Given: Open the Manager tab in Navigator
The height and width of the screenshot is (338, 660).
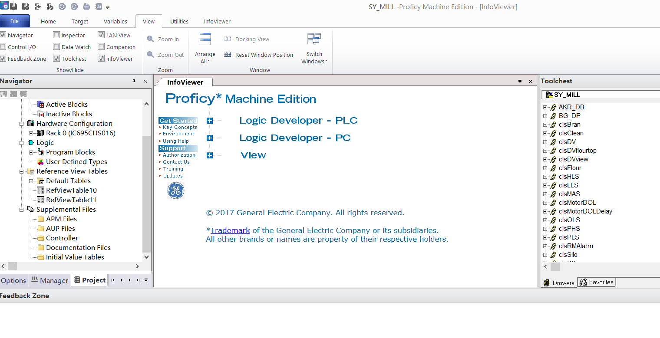Looking at the screenshot, I should 50,280.
